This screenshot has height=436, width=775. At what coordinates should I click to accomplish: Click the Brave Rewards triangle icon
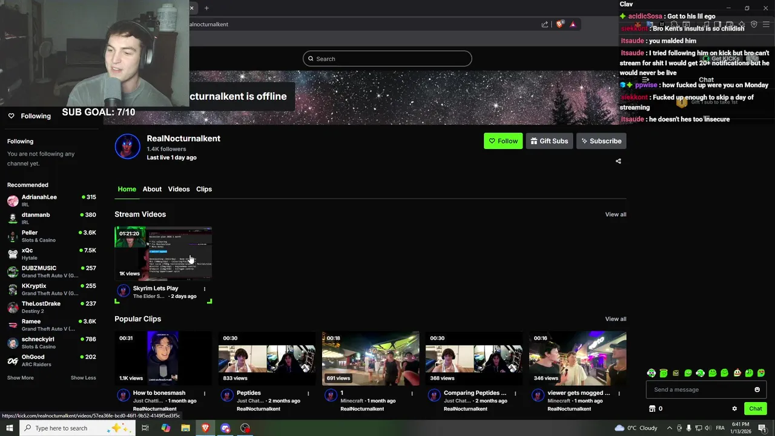(573, 24)
